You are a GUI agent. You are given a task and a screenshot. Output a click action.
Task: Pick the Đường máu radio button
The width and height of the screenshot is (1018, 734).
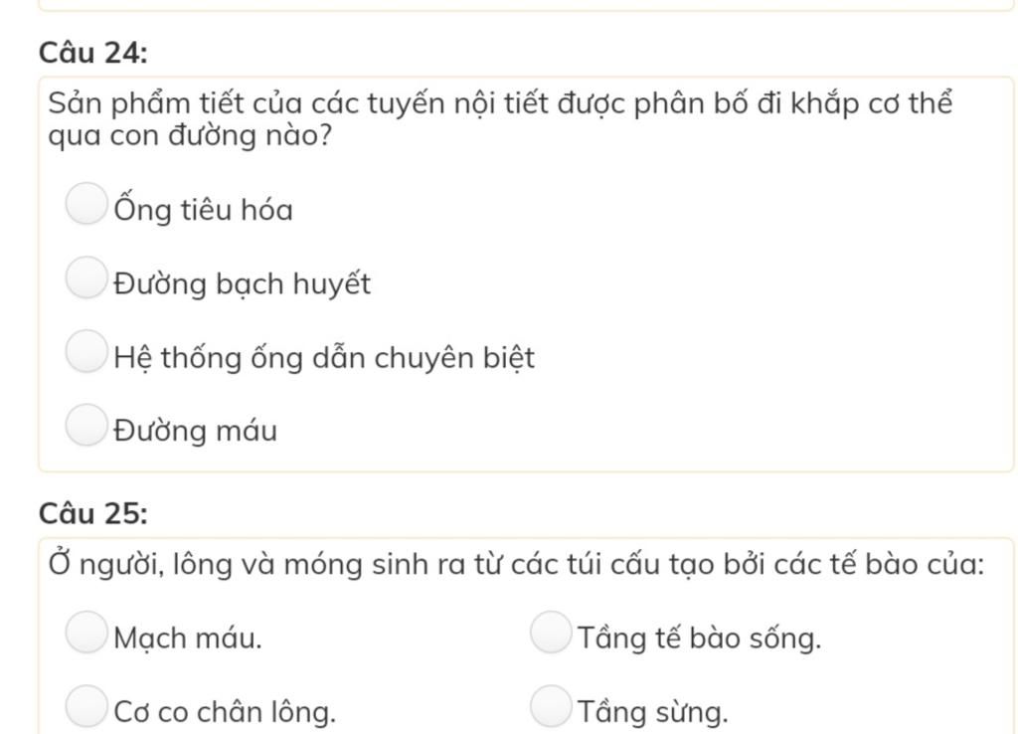(x=86, y=426)
